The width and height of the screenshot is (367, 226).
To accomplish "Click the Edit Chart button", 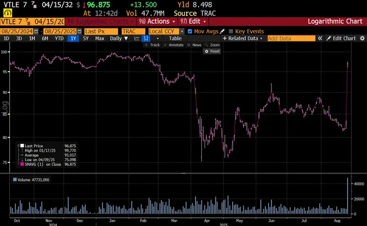I will 341,38.
